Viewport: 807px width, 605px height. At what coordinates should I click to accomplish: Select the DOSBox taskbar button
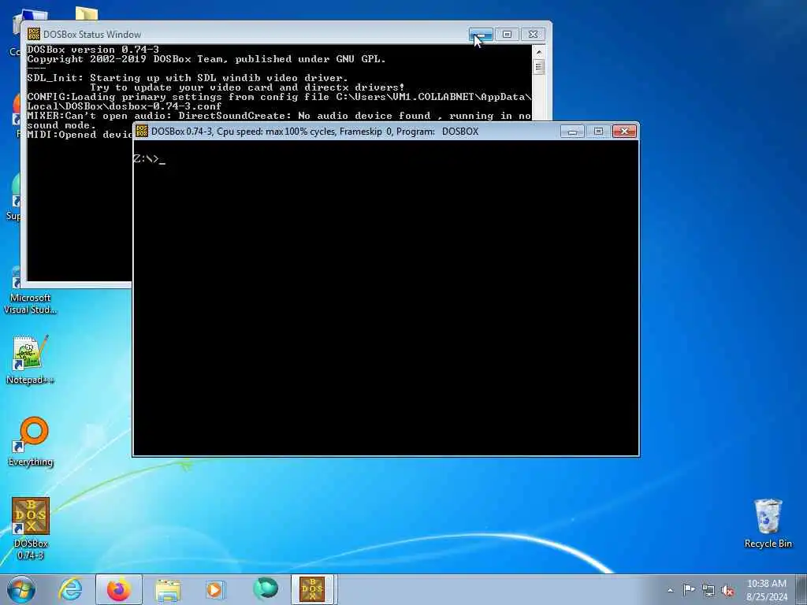pyautogui.click(x=313, y=589)
